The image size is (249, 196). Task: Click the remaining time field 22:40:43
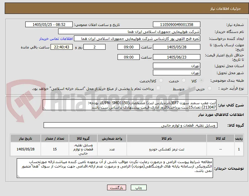click(62, 47)
